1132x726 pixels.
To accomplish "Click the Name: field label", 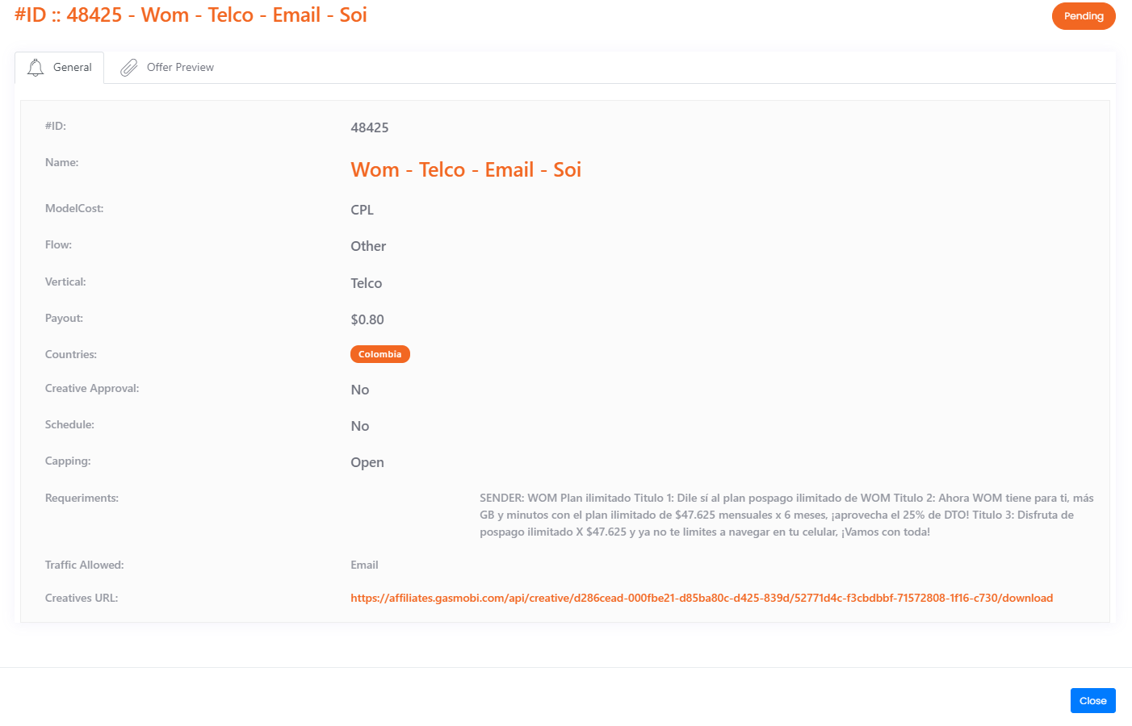I will coord(62,162).
